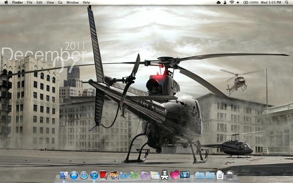Open Spotlight search magnifier
This screenshot has height=183, width=293.
pos(287,2)
